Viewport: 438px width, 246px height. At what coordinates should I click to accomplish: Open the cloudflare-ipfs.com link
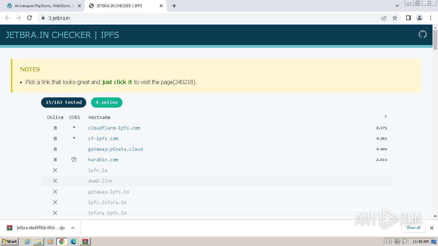[114, 128]
